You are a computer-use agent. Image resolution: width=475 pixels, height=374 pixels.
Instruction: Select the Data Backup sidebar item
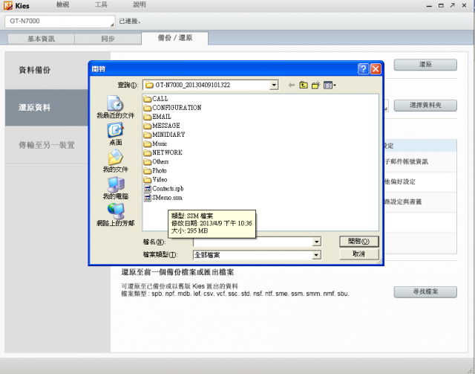click(46, 70)
